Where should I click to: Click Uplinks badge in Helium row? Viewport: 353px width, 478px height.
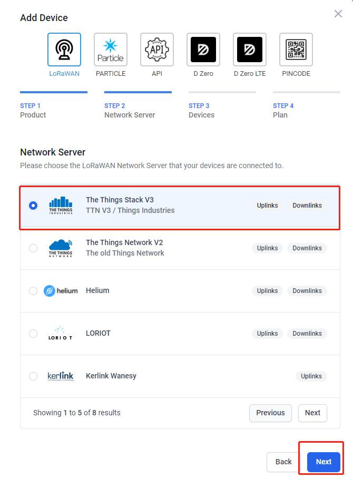[x=267, y=291]
